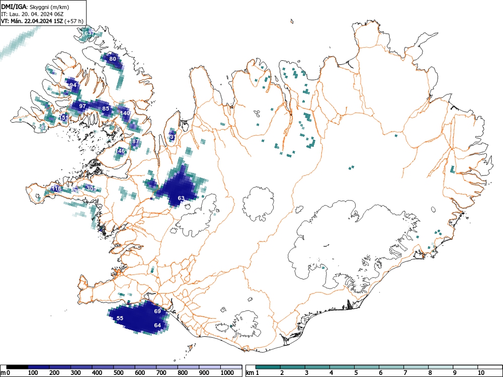The image size is (503, 377).
Task: Click the '146' visibility value on the map
Action: pos(120,151)
